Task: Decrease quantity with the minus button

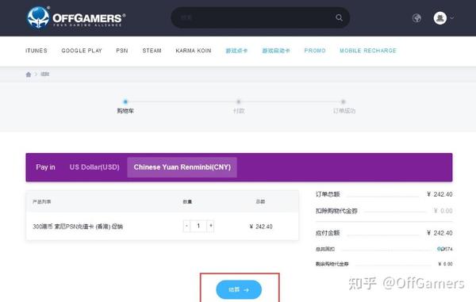Action: coord(186,226)
